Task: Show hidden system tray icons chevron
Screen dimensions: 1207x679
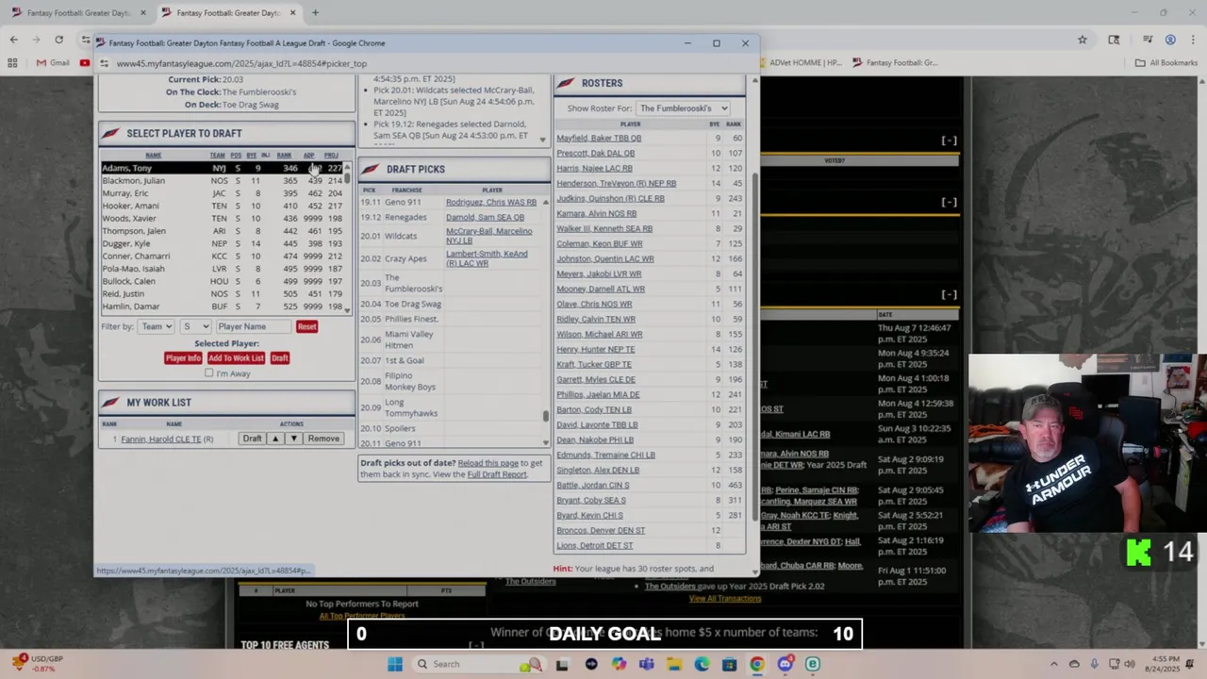Action: 1054,664
